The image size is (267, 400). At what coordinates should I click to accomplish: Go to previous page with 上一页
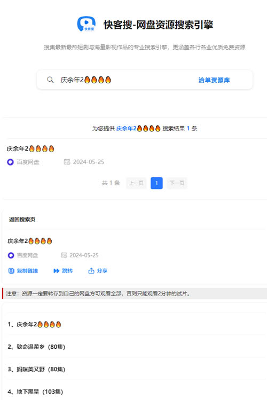136,183
